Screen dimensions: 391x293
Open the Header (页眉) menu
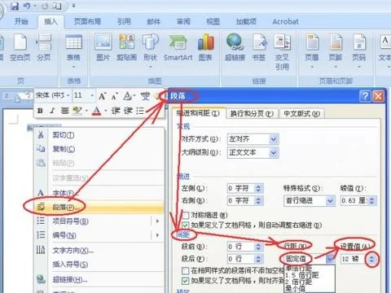tap(312, 50)
